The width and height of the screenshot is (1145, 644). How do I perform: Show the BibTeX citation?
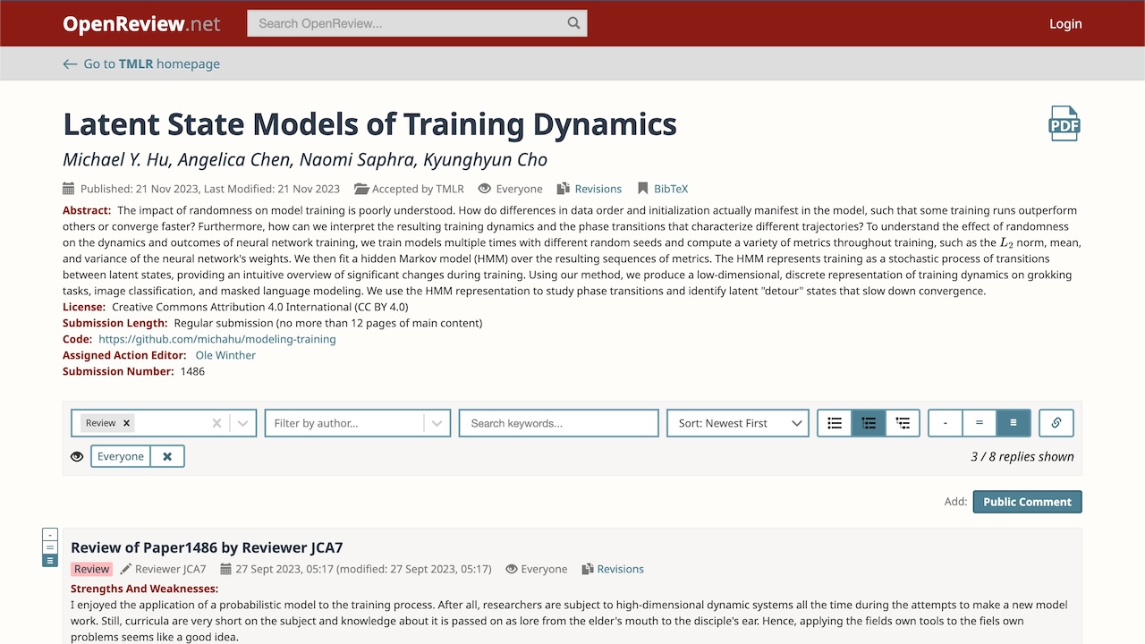tap(671, 189)
